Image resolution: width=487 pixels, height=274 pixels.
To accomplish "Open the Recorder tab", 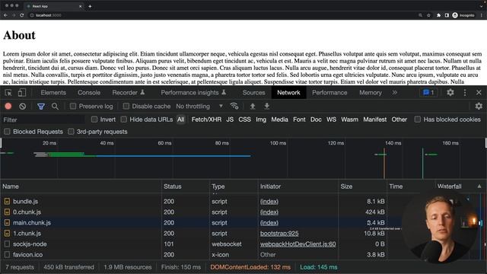I will coord(129,93).
